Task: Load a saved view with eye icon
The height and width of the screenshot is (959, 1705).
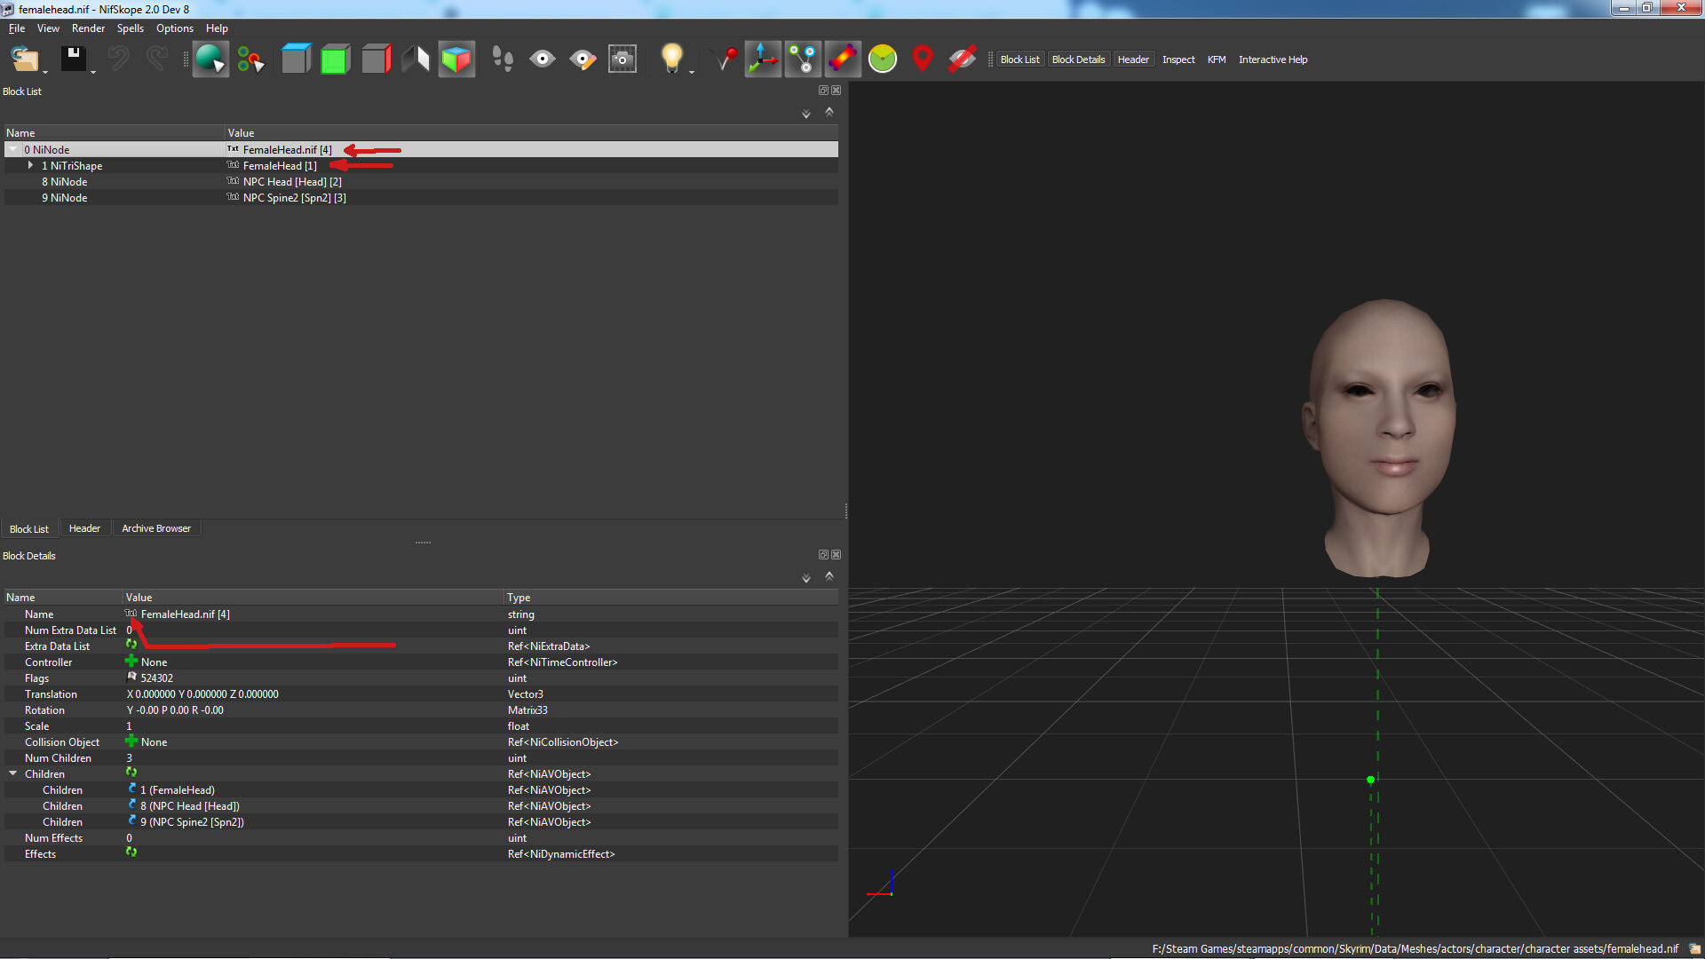Action: click(x=543, y=59)
